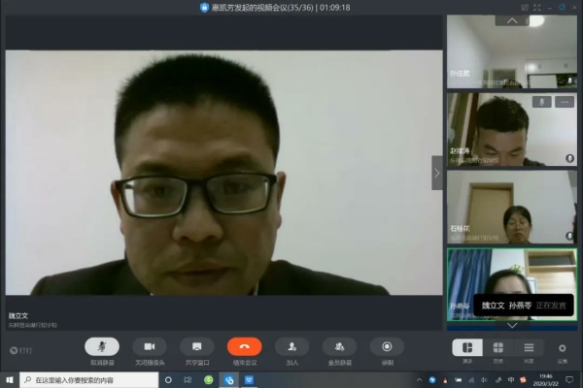
Task: Open network icon in system tray
Action: pyautogui.click(x=471, y=380)
